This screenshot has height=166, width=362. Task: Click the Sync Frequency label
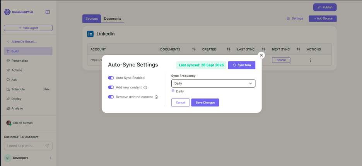coord(183,76)
